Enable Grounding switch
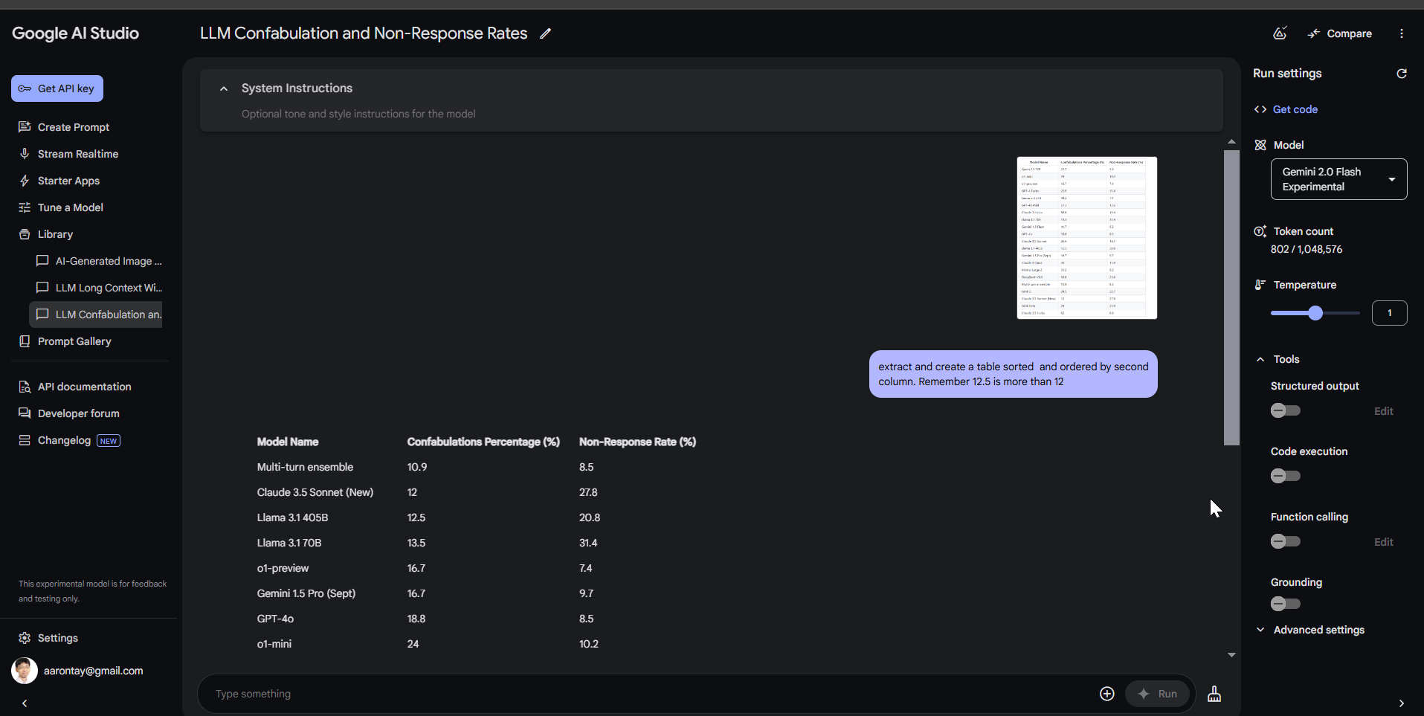This screenshot has height=716, width=1424. click(1286, 604)
